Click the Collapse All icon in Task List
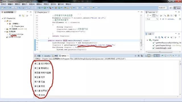Viewport: 182px width, 102px height. (x=171, y=16)
